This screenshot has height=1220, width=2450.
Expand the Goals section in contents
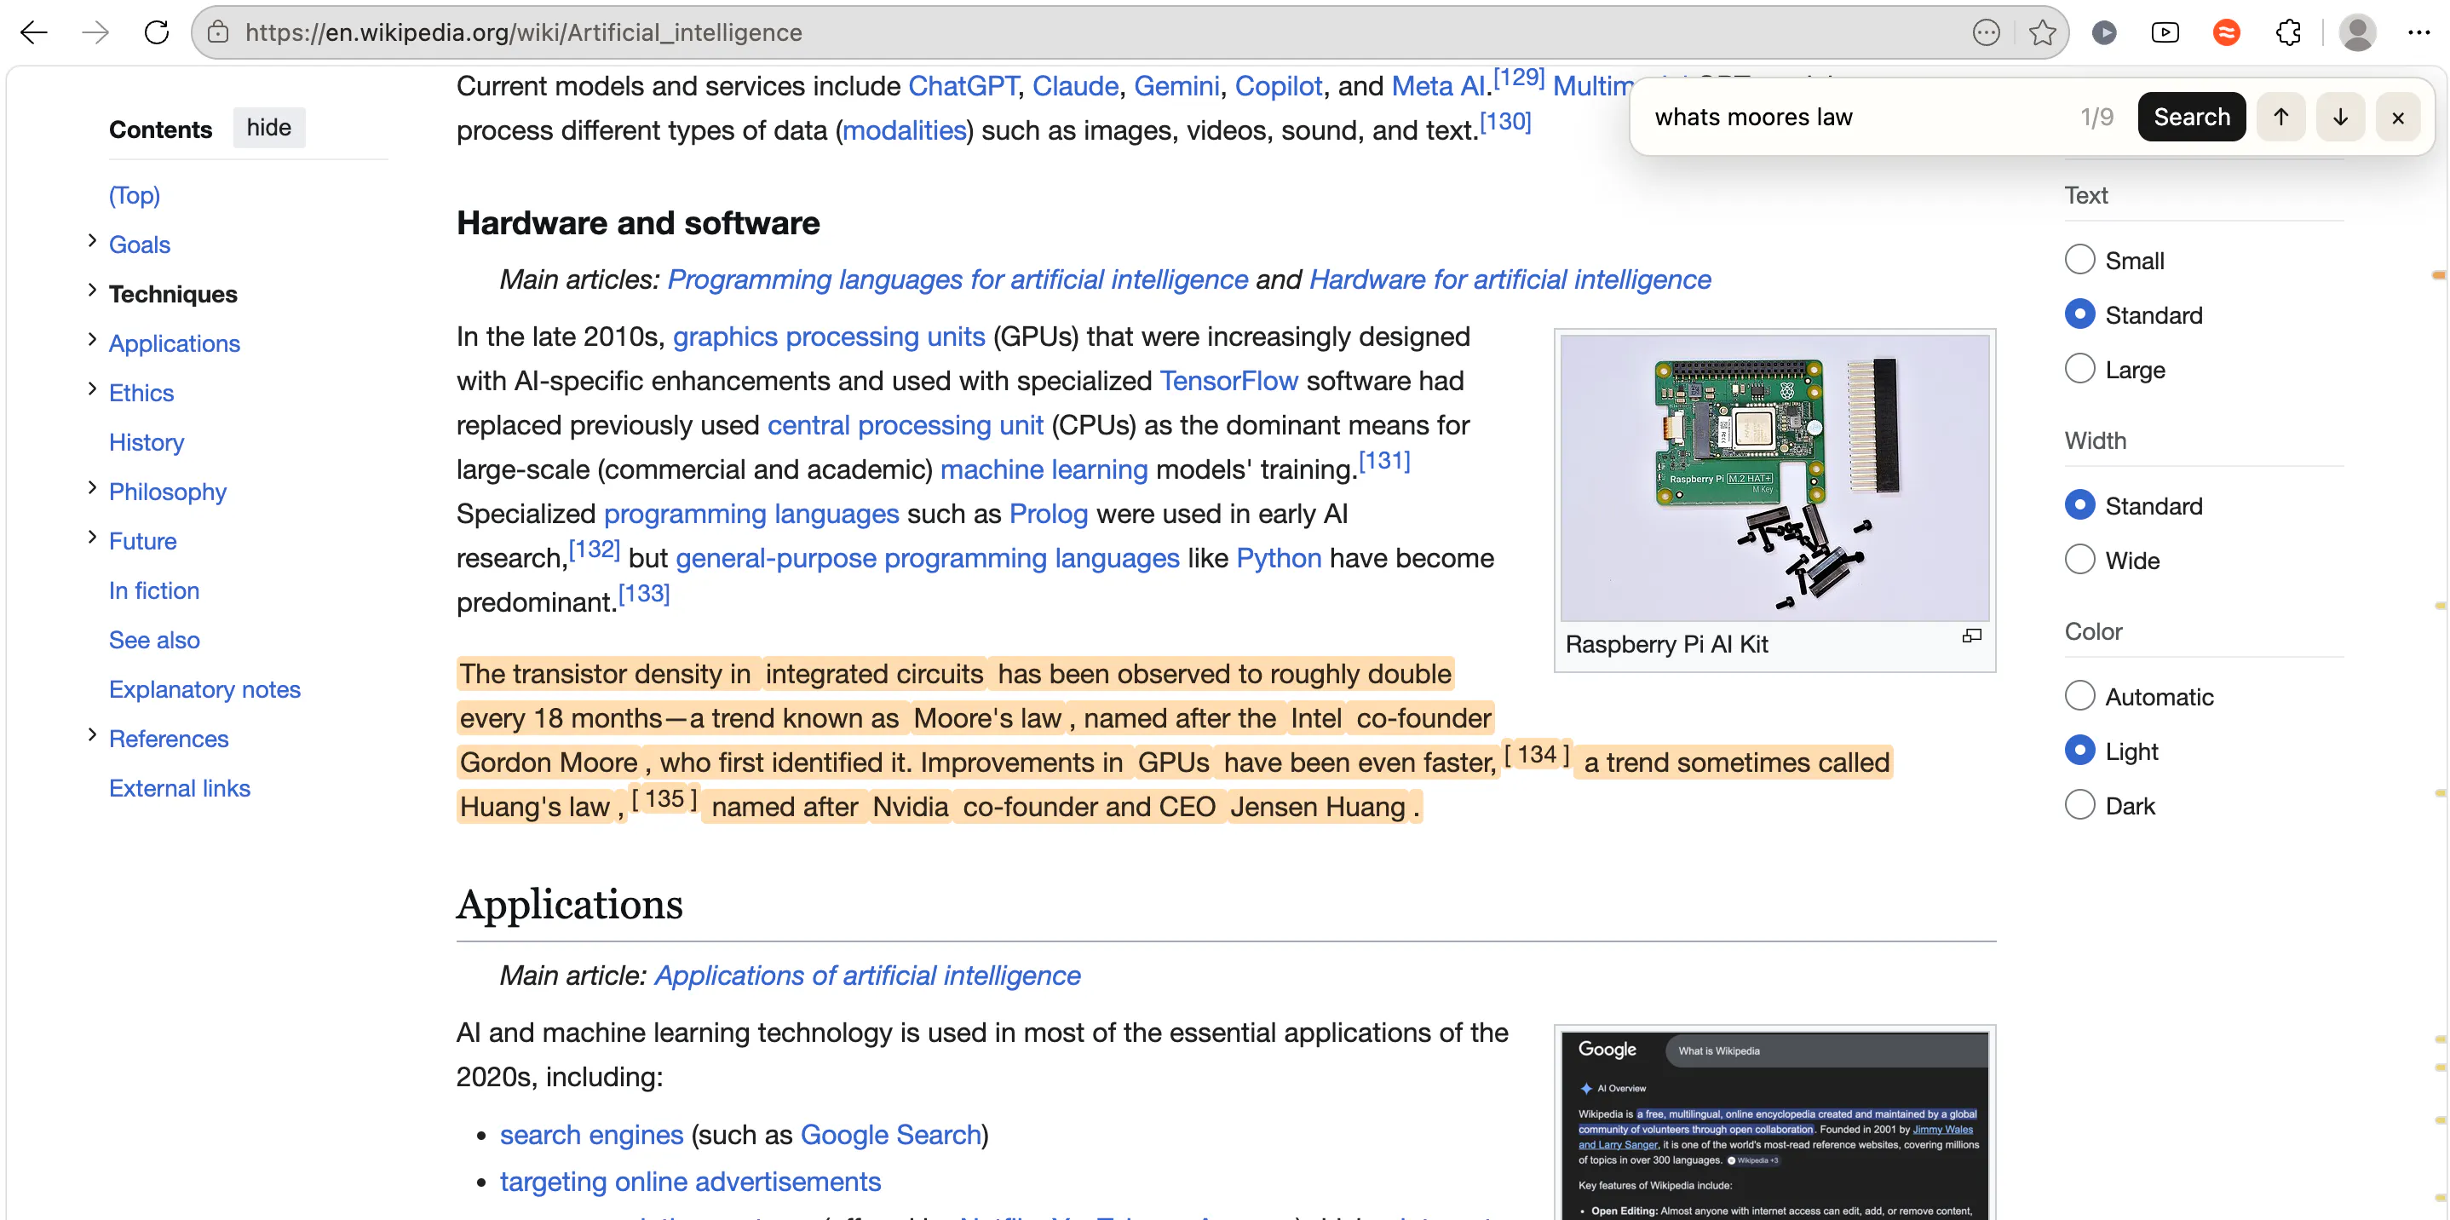click(x=92, y=241)
